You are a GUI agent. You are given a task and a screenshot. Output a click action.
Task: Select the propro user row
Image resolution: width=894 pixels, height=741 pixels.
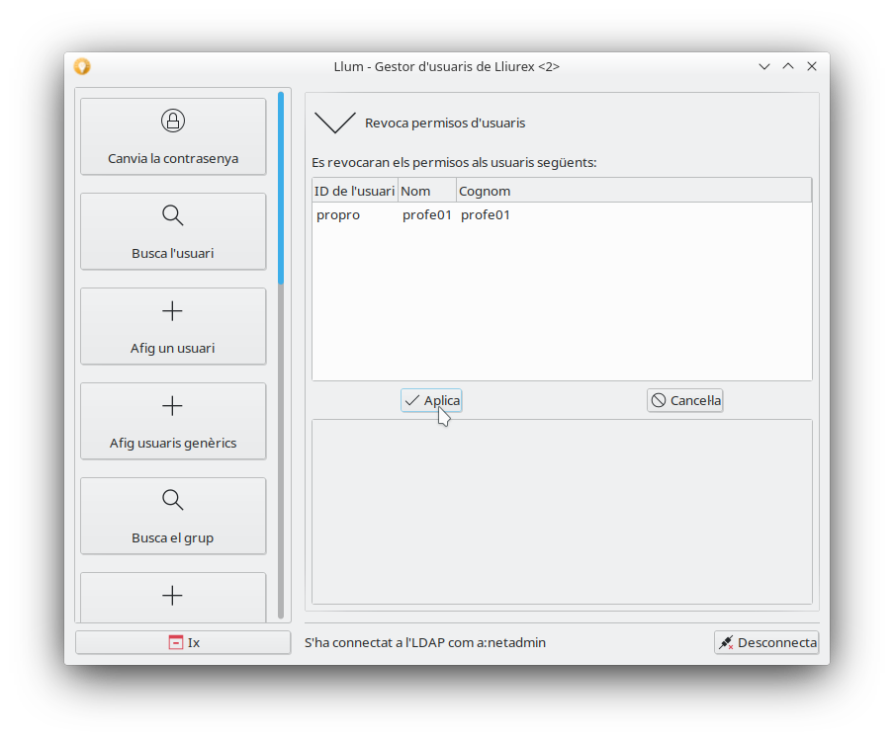tap(338, 215)
